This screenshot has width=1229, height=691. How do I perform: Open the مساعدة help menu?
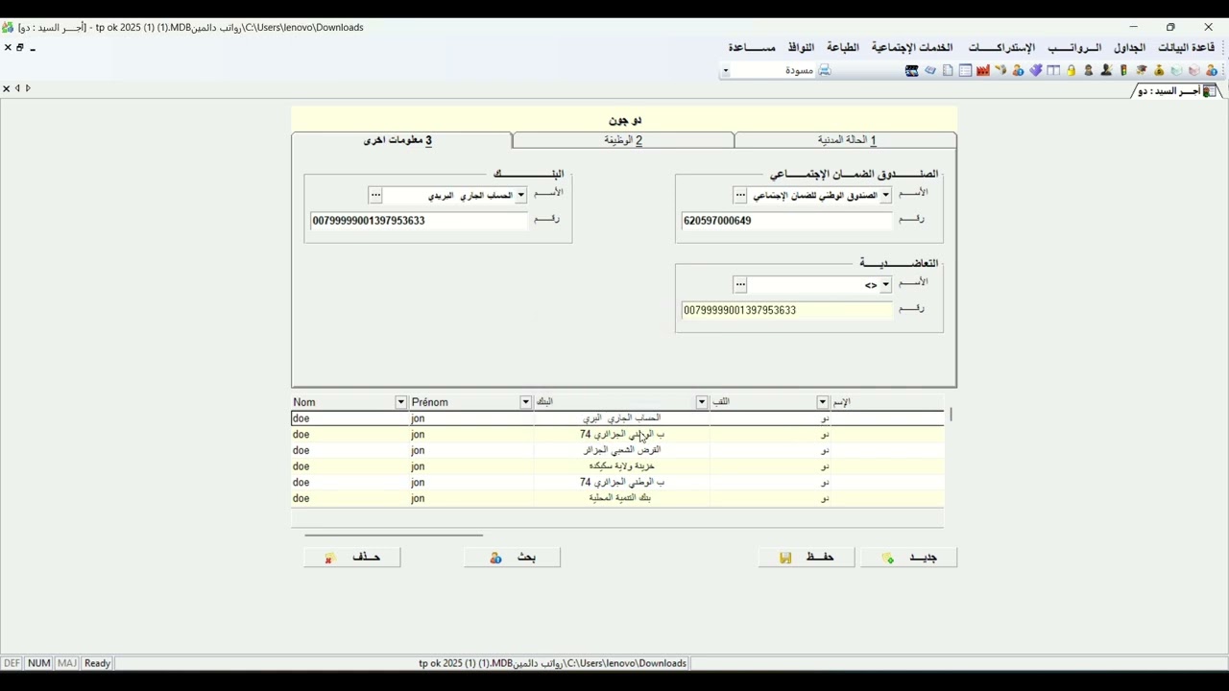[x=752, y=47]
